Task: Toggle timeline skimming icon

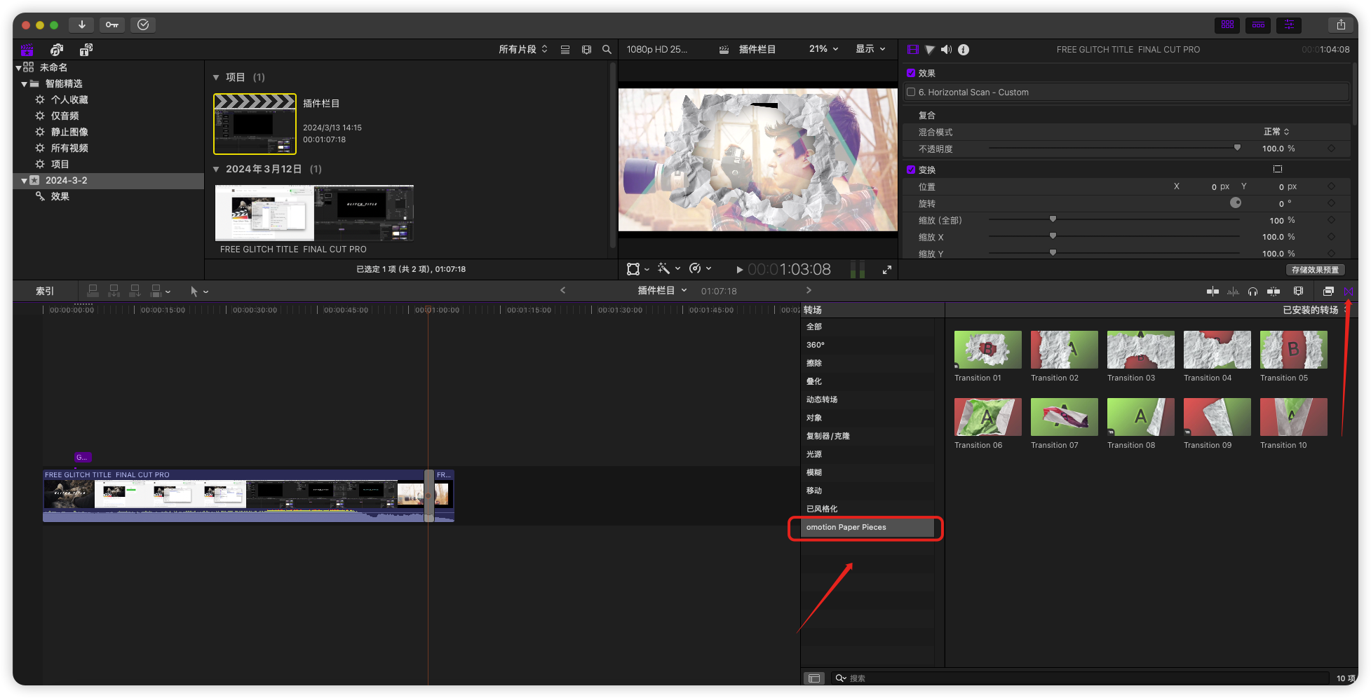Action: point(1213,292)
